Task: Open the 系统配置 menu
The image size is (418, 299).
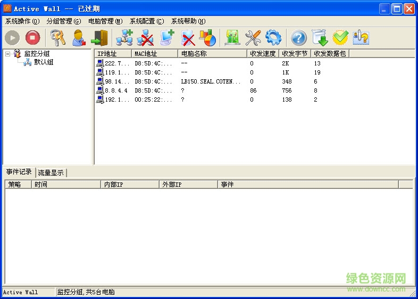Action: 147,21
